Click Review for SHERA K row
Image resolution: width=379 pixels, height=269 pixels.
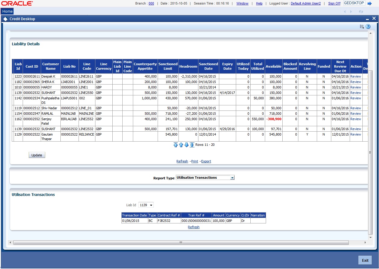point(355,82)
